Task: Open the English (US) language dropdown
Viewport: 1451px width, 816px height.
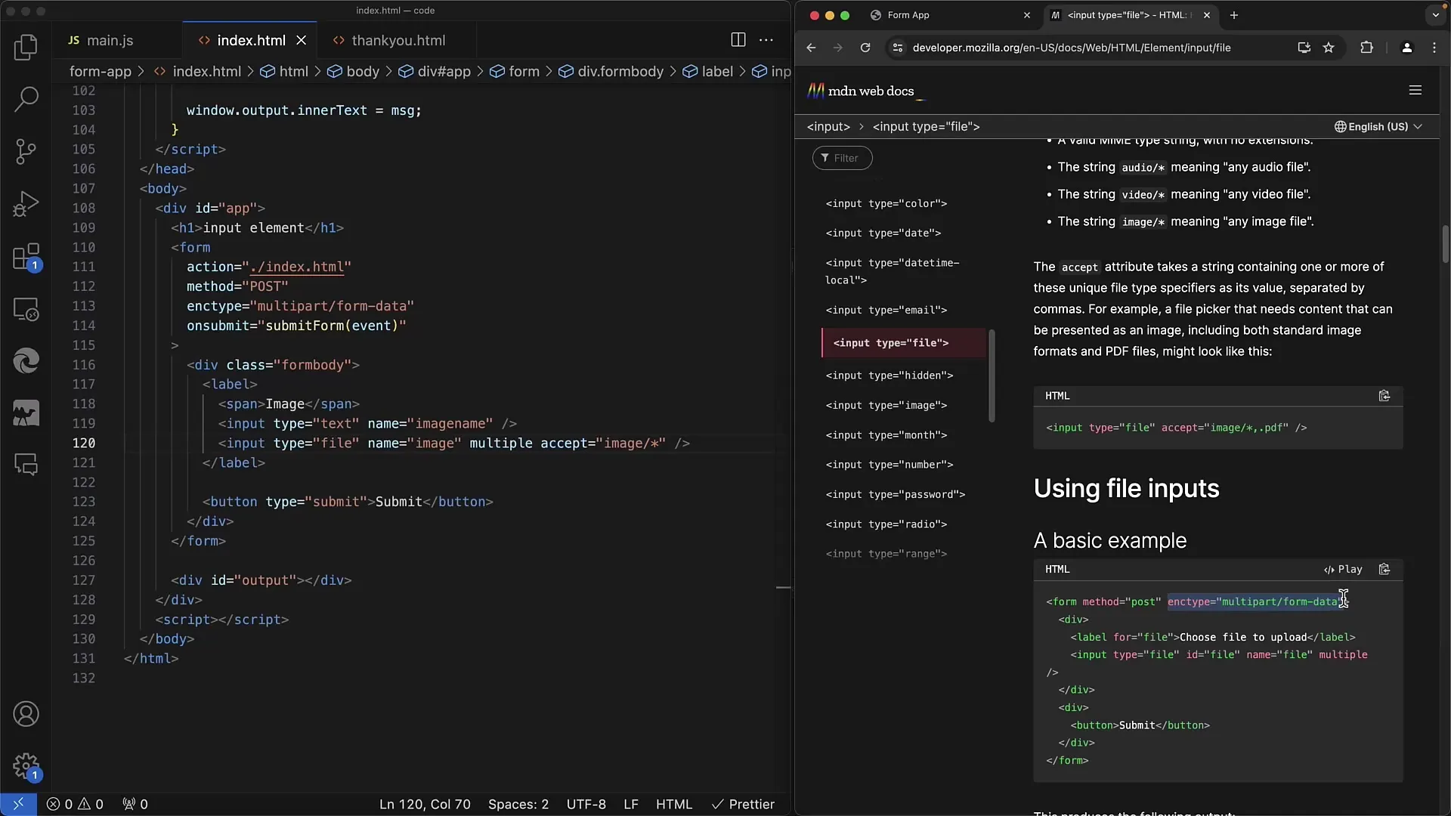Action: pyautogui.click(x=1378, y=127)
